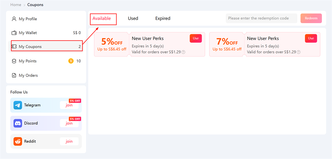Click the orange points coin badge
The height and width of the screenshot is (159, 332).
click(71, 61)
